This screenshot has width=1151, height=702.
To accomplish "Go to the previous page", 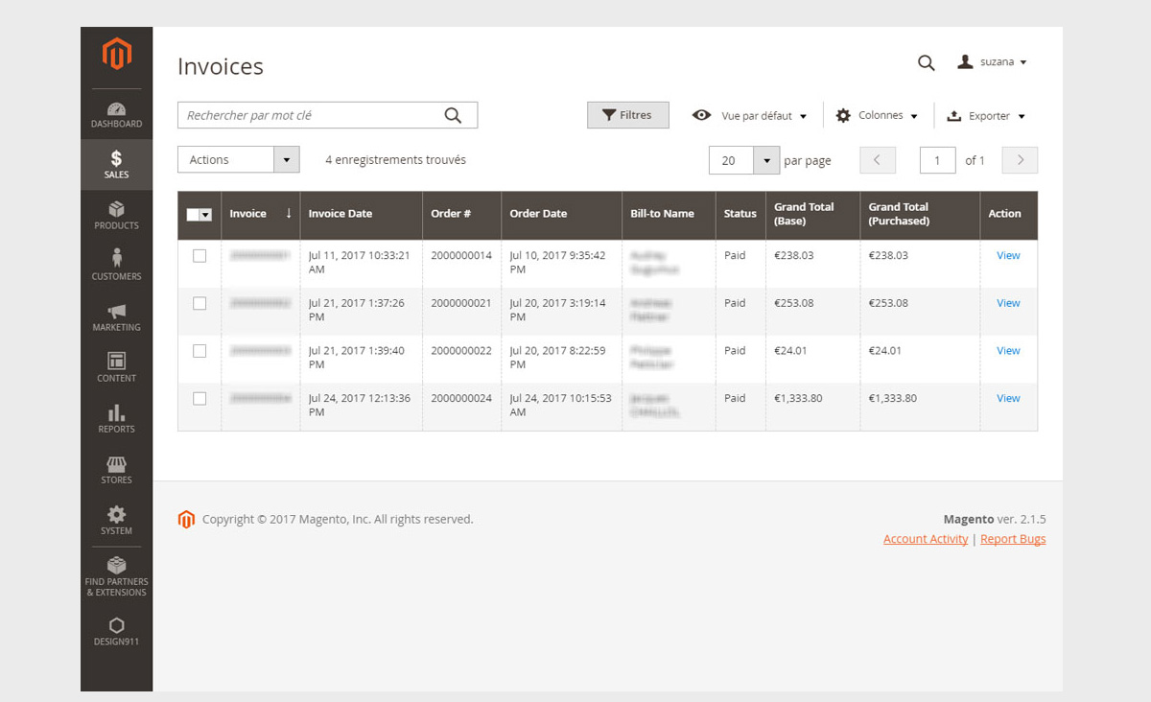I will pyautogui.click(x=878, y=160).
